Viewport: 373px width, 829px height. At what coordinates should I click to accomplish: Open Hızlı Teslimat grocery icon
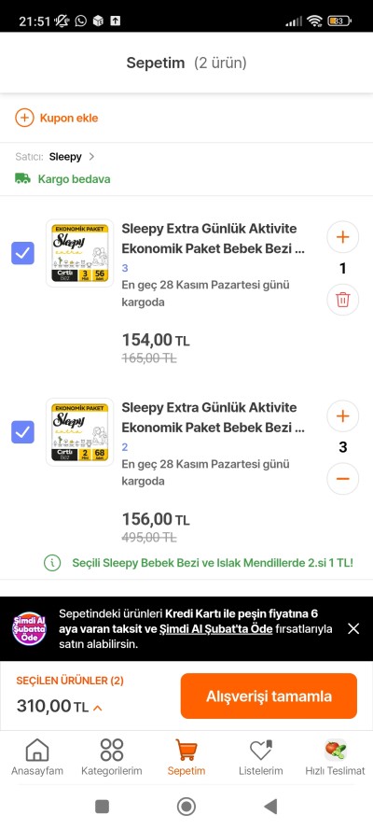tap(336, 750)
